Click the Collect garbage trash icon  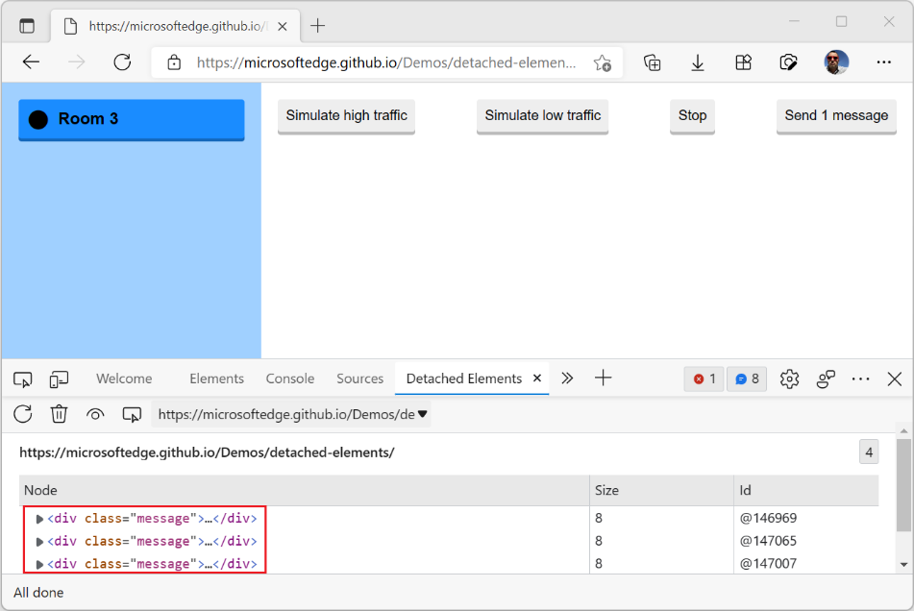click(59, 414)
